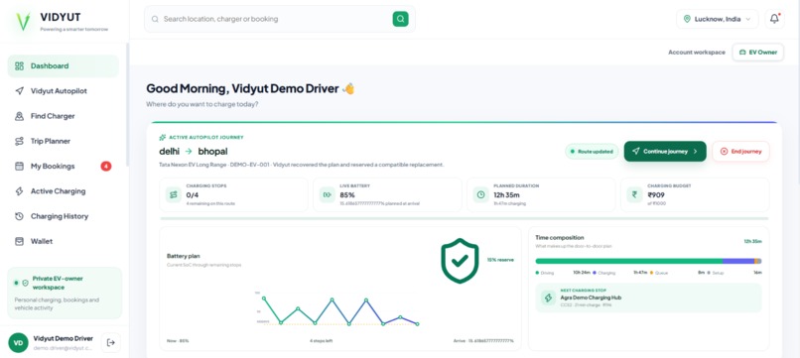Viewport: 800px width, 358px height.
Task: Click the Charging Budget rupee icon
Action: [x=634, y=194]
